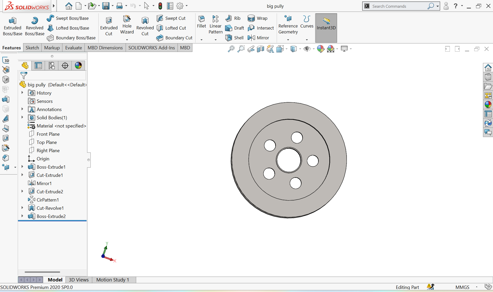Switch to Motion Study 1 tab

pos(113,280)
